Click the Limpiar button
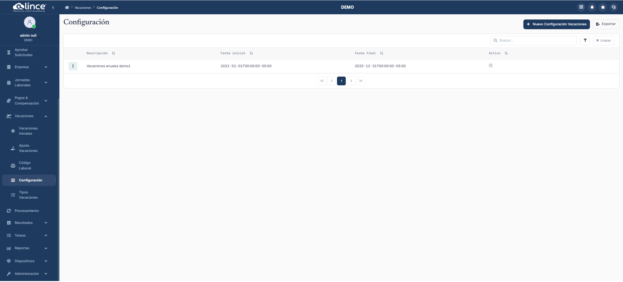Viewport: 623px width, 282px height. click(604, 41)
